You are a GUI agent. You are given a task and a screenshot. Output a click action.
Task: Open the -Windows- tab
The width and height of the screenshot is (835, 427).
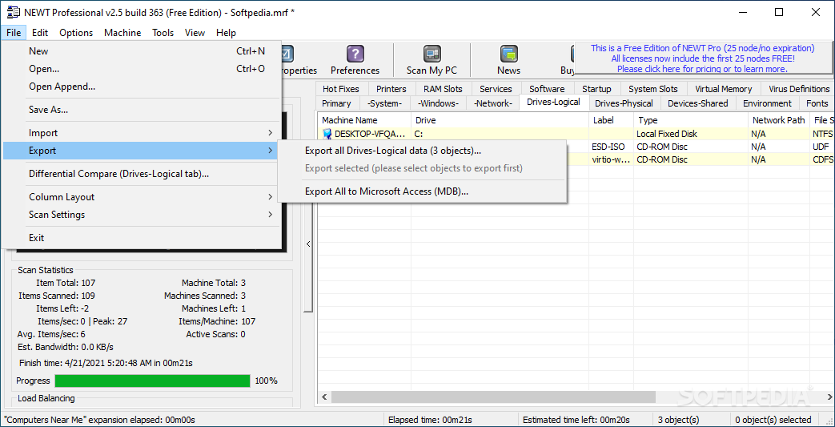coord(438,103)
